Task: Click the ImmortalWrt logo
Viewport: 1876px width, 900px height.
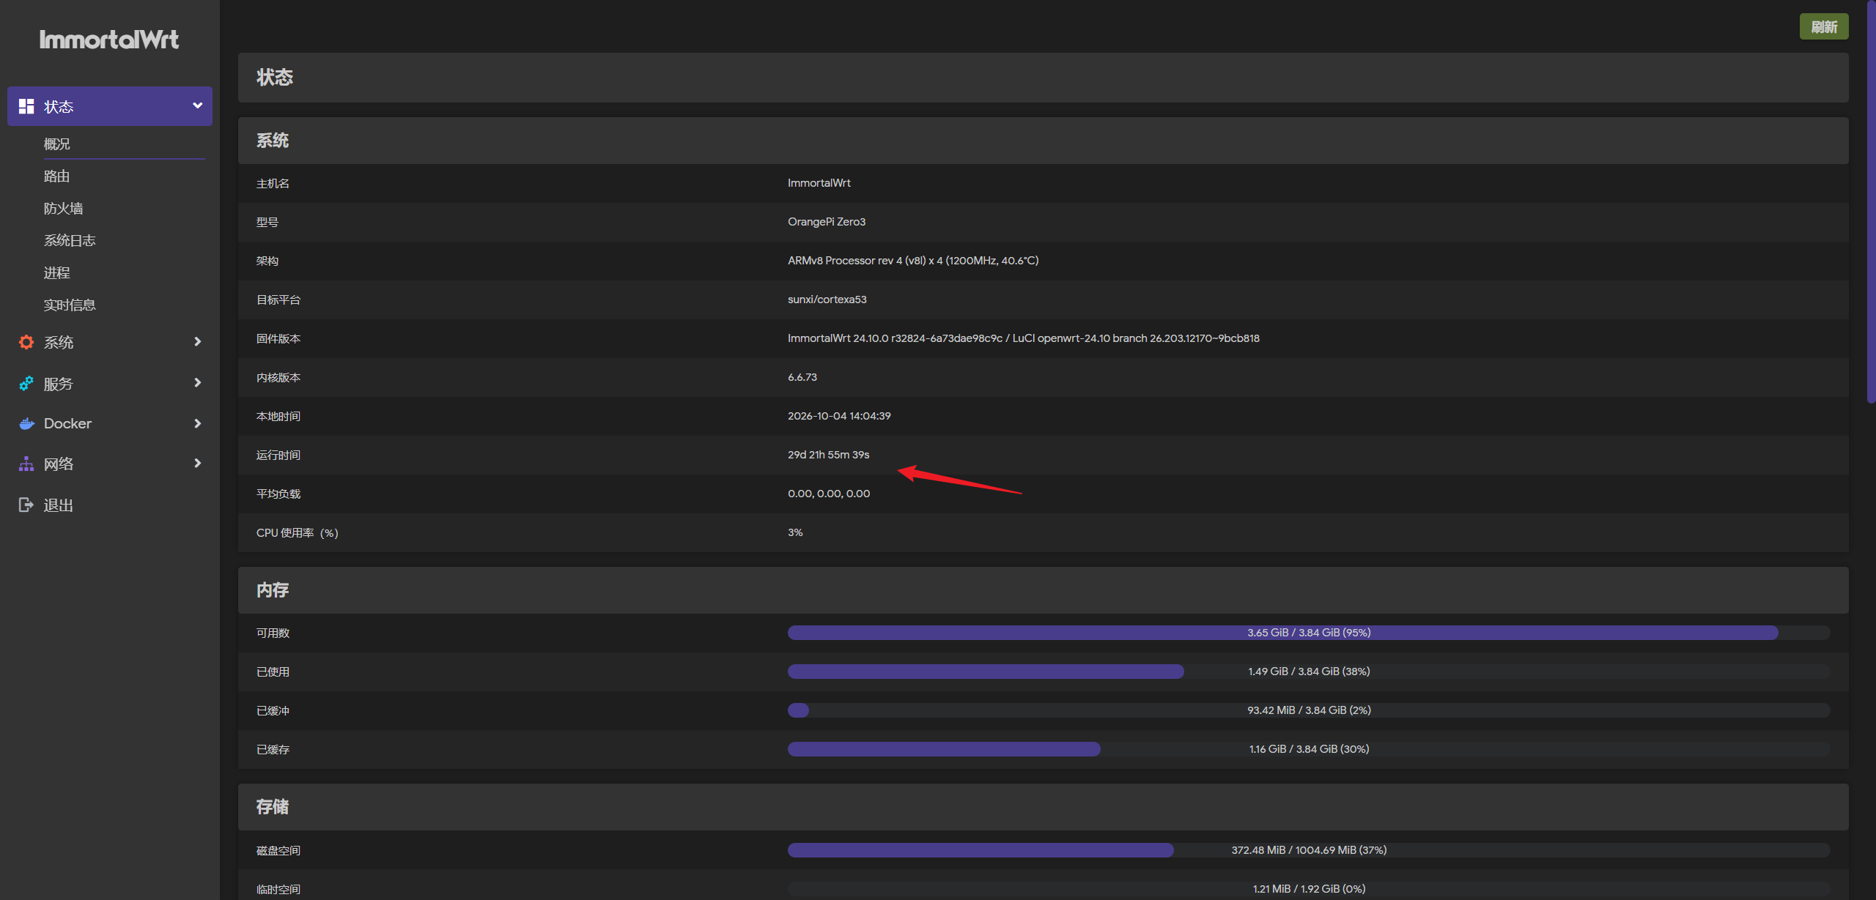Action: coord(109,40)
